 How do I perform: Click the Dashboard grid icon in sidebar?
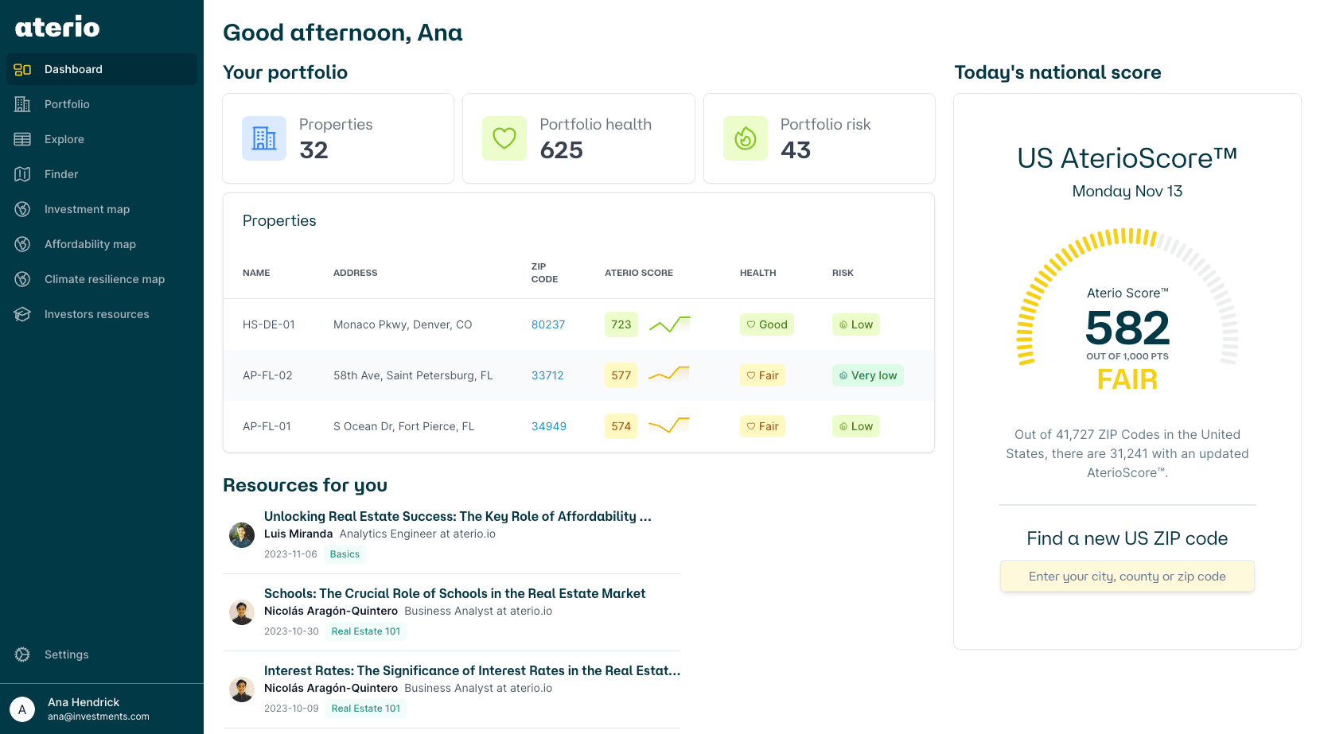pos(22,69)
